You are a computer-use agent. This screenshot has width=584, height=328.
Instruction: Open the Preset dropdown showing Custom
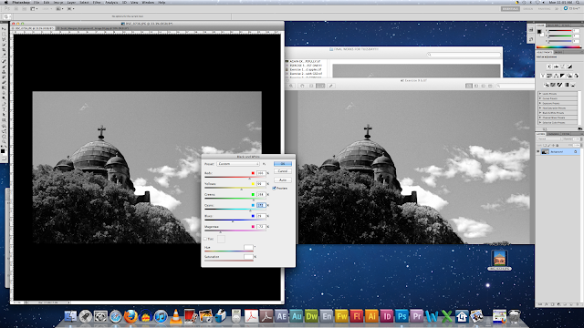(238, 164)
